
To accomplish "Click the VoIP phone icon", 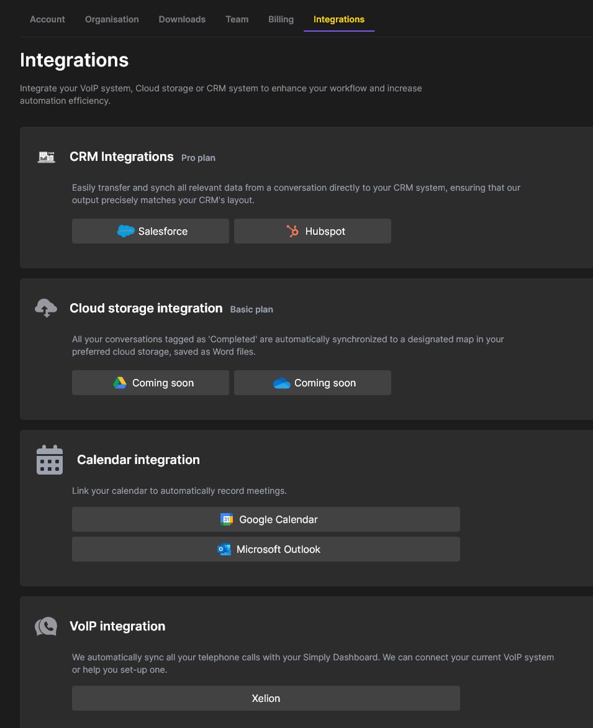I will pyautogui.click(x=45, y=626).
